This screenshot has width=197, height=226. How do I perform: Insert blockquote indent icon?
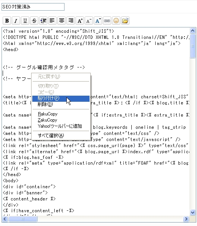(43, 21)
